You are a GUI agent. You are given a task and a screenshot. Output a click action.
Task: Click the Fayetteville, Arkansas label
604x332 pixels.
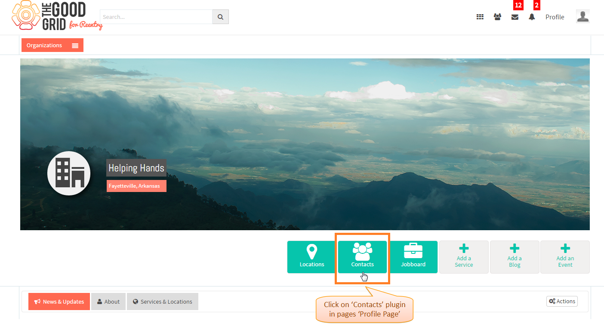[x=136, y=186]
